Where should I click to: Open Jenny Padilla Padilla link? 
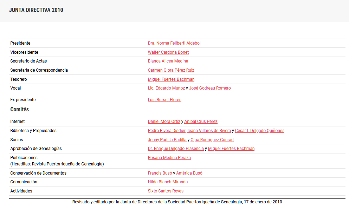[167, 140]
